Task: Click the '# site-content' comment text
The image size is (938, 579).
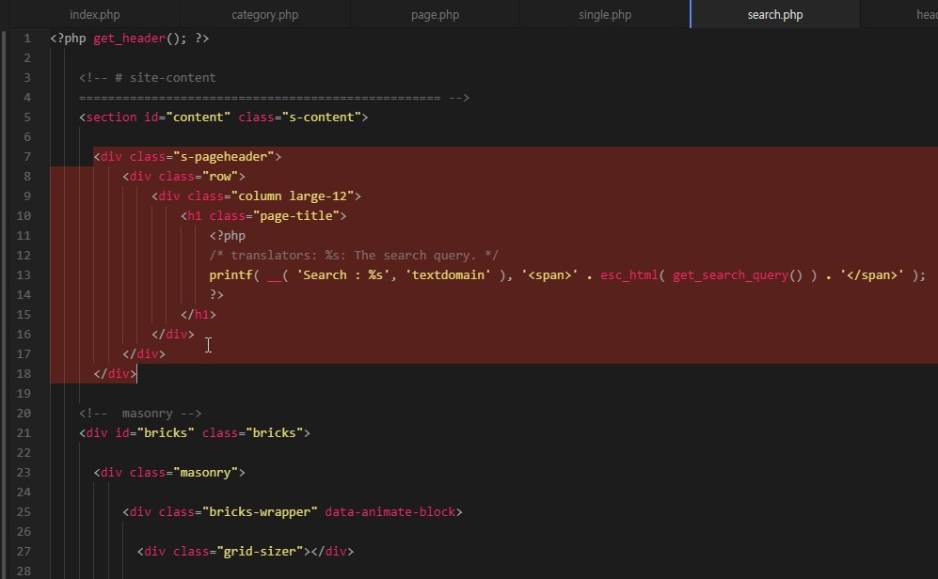Action: pyautogui.click(x=165, y=78)
